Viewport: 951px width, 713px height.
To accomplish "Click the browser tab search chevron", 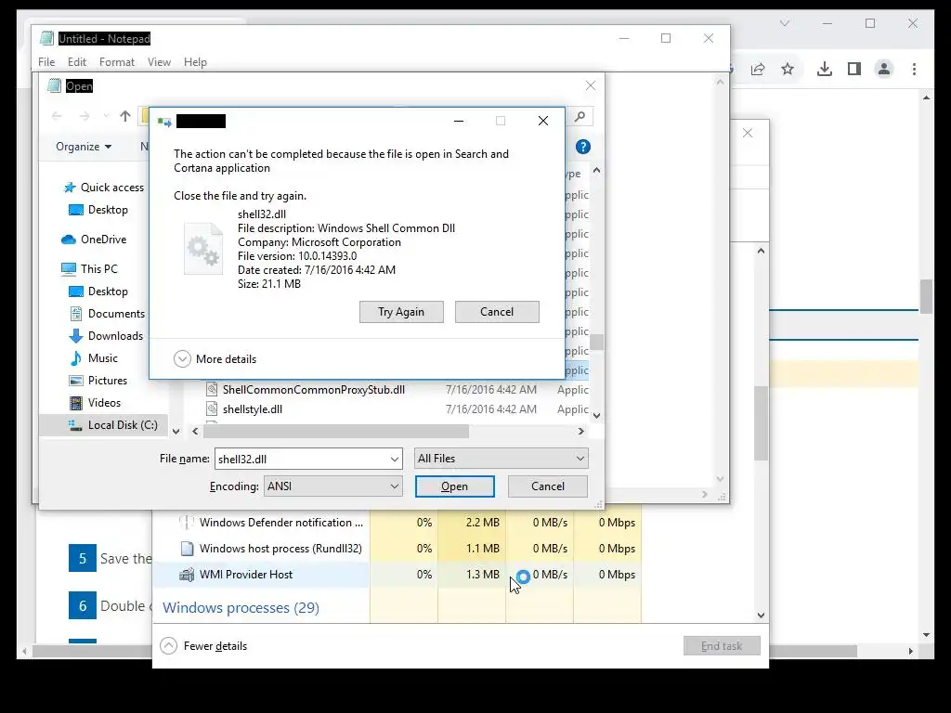I will click(784, 23).
